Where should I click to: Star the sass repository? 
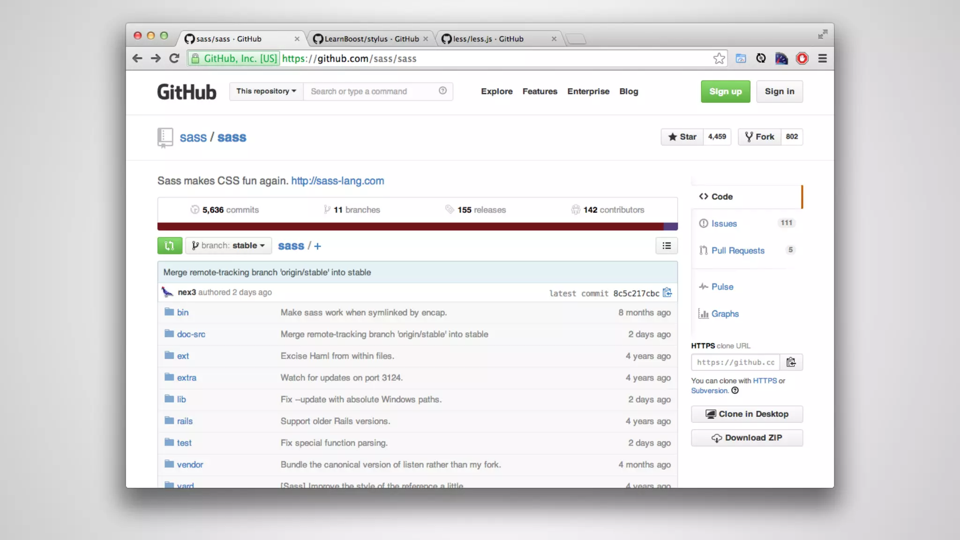[682, 137]
